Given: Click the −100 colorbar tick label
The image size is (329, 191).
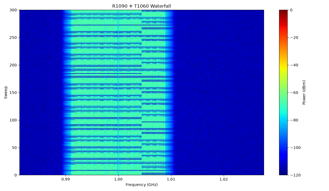Looking at the screenshot, I should click(295, 148).
